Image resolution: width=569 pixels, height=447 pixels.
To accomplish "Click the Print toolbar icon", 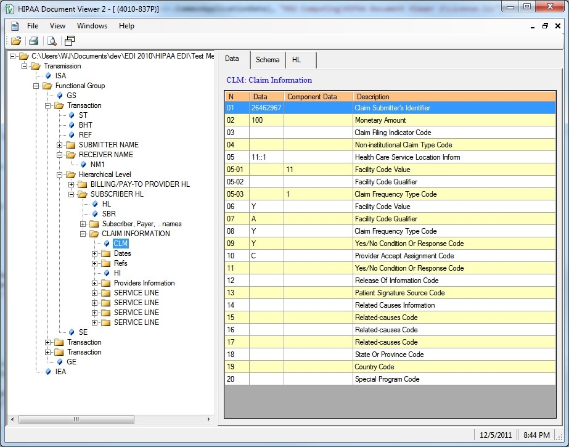I will (x=34, y=41).
